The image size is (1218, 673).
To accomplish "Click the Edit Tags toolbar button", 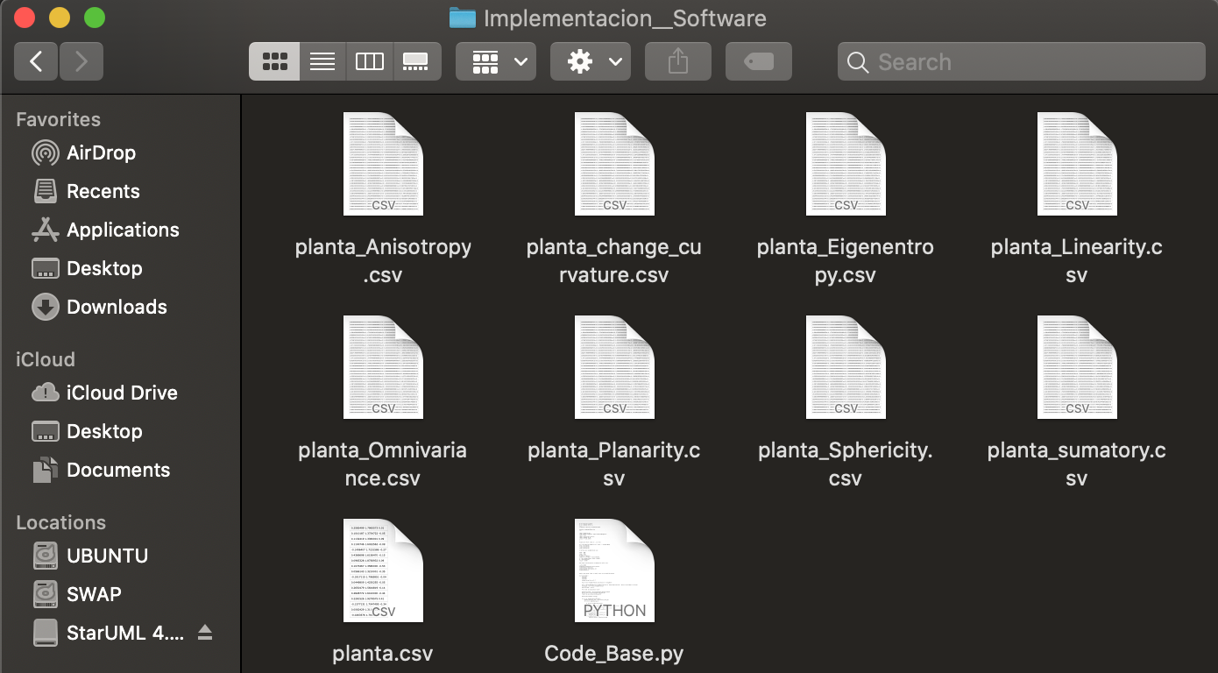I will [759, 61].
